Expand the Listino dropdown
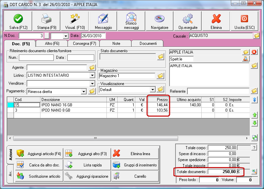264x189 pixels. pos(92,75)
